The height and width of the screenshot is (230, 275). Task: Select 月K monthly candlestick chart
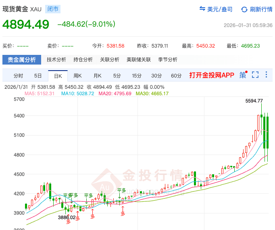pyautogui.click(x=98, y=76)
